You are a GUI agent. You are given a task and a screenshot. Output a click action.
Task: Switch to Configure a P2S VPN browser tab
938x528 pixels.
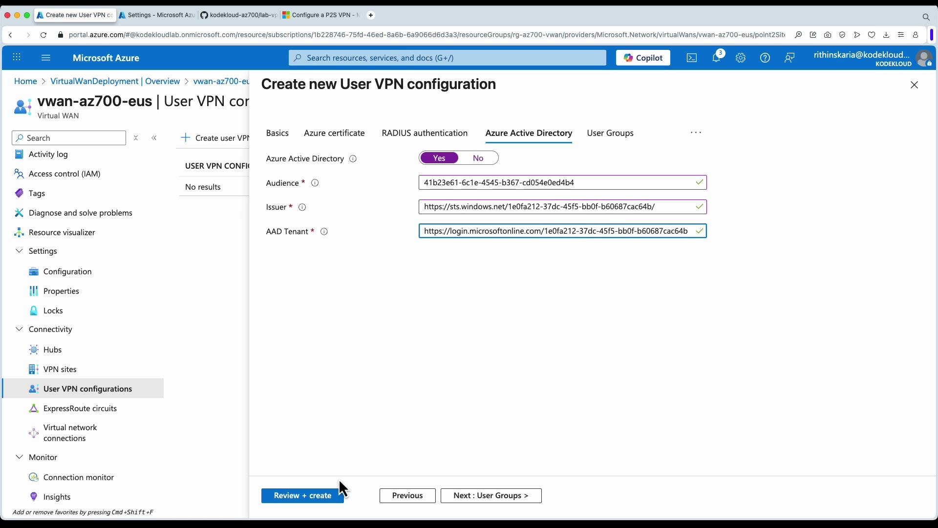click(x=320, y=15)
